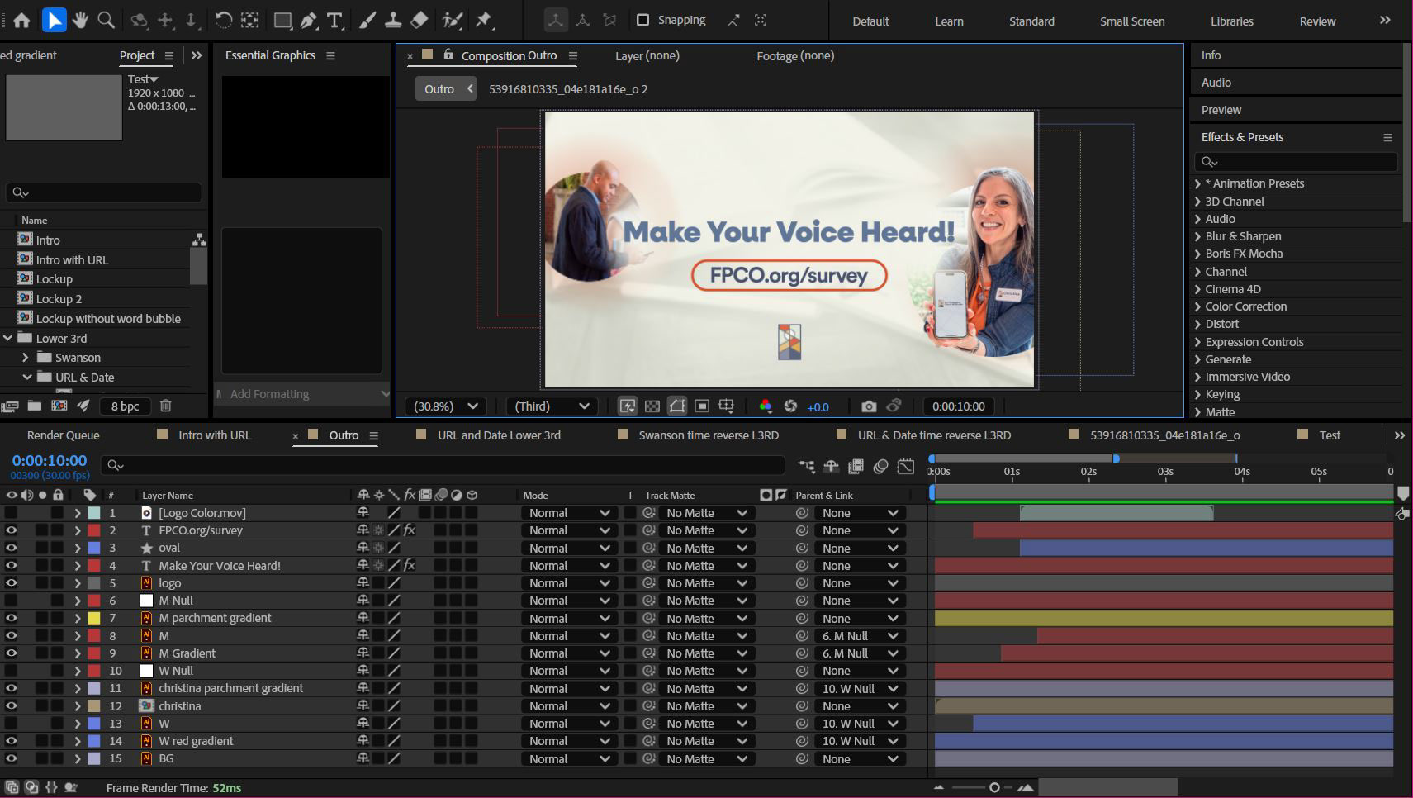Viewport: 1413px width, 798px height.
Task: Select the Rotation tool
Action: [223, 21]
